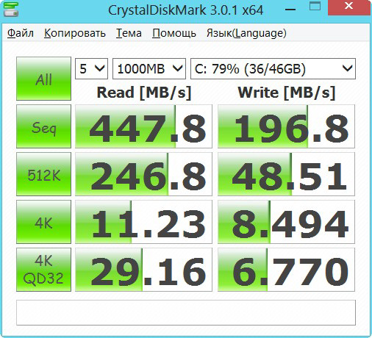This screenshot has width=372, height=338.
Task: Click the empty comment field at bottom
Action: tap(186, 313)
